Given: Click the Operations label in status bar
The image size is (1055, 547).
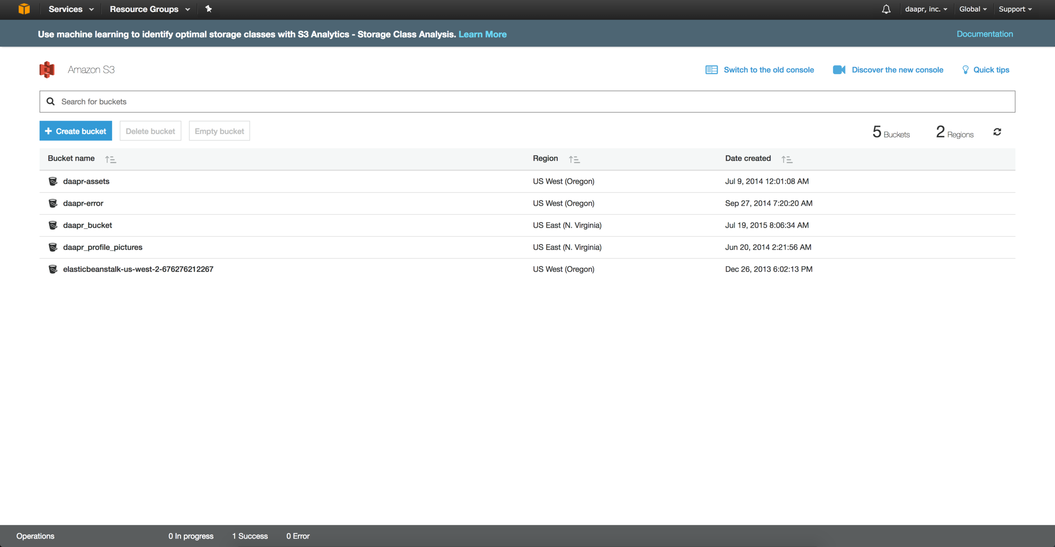Looking at the screenshot, I should coord(35,536).
